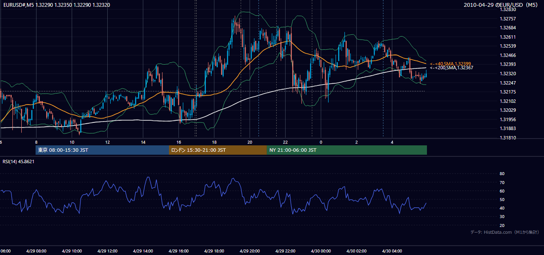Click price axis value 1.32320
544x255 pixels.
pos(507,74)
